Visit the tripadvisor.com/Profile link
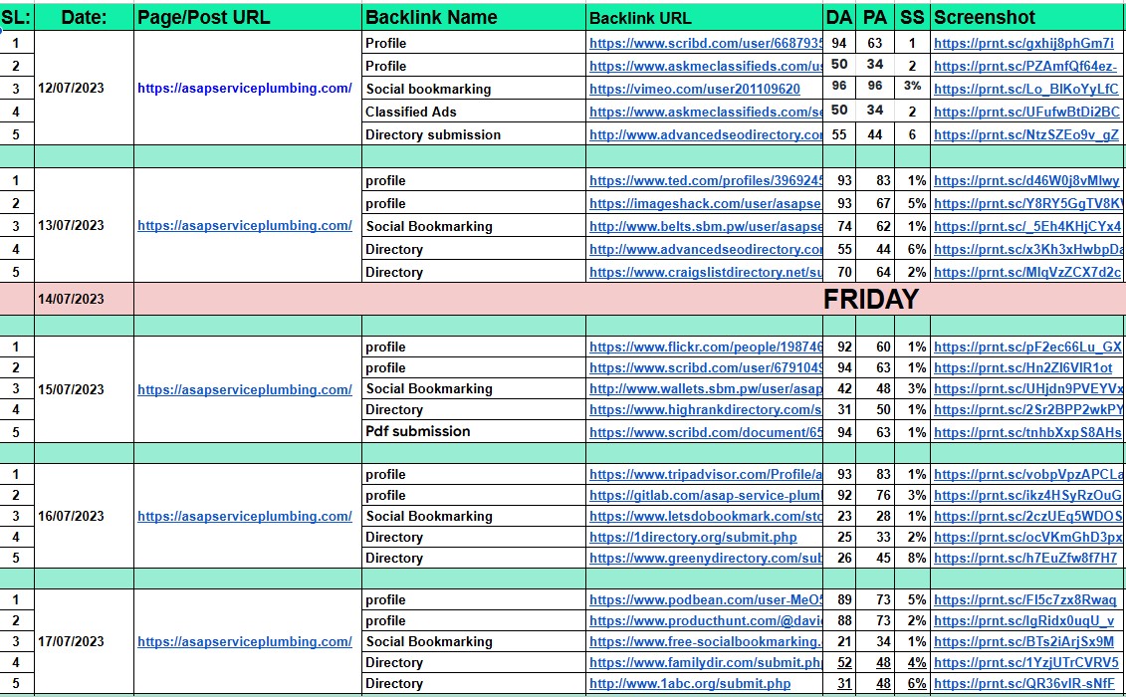The height and width of the screenshot is (697, 1126). tap(705, 474)
